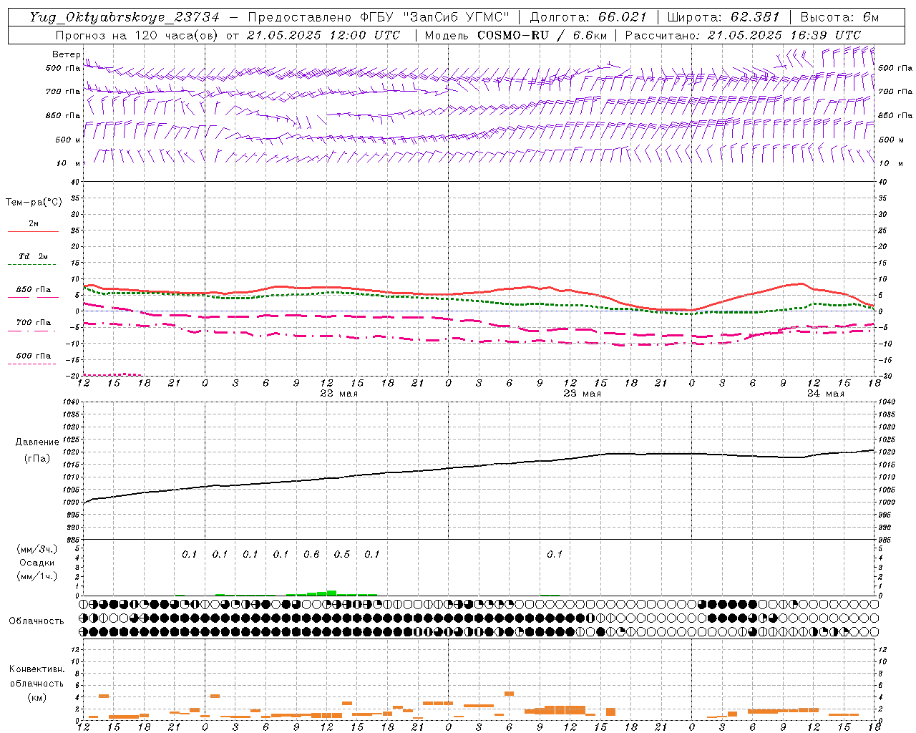The image size is (916, 733).
Task: Click the 10 м wind level label on left
Action: click(x=69, y=164)
